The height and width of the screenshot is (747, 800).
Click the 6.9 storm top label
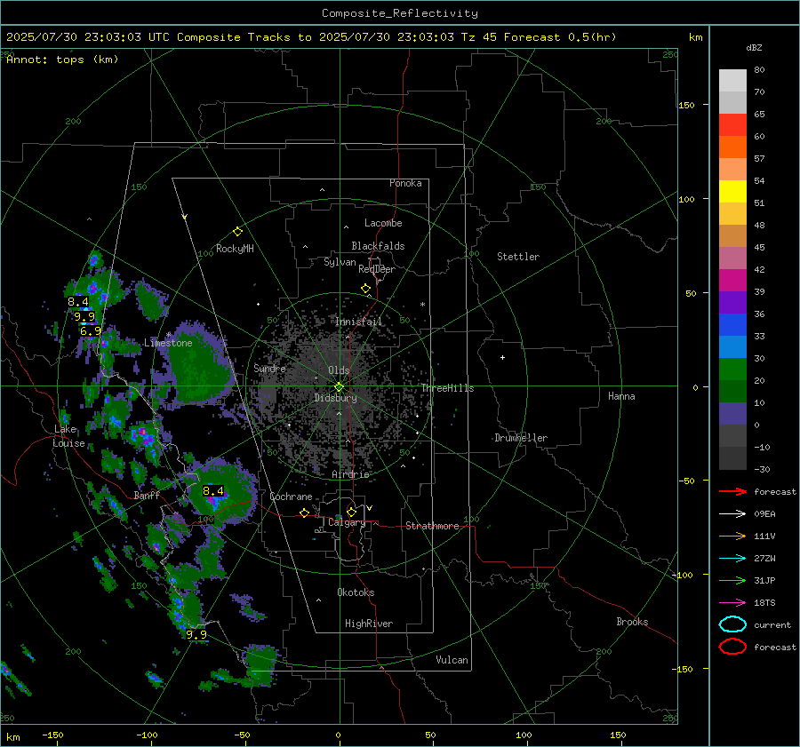tap(91, 331)
